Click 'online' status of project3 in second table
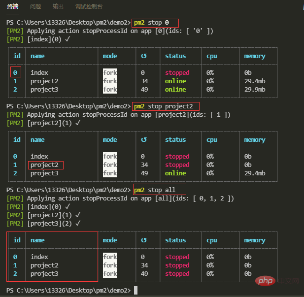This screenshot has height=297, width=304. 175,173
